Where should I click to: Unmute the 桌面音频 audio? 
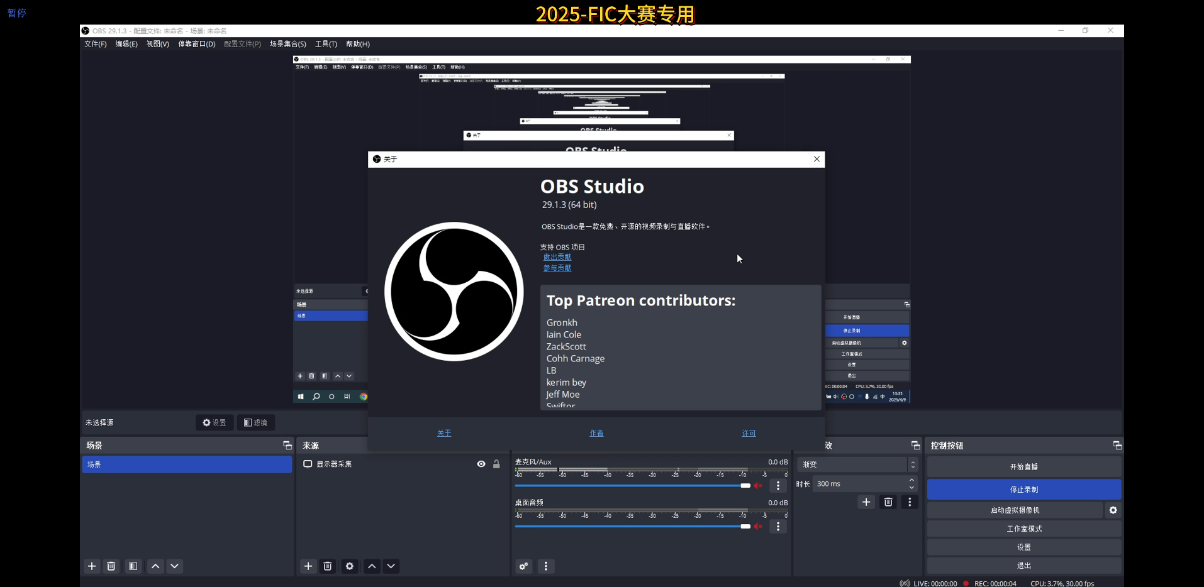pos(759,527)
